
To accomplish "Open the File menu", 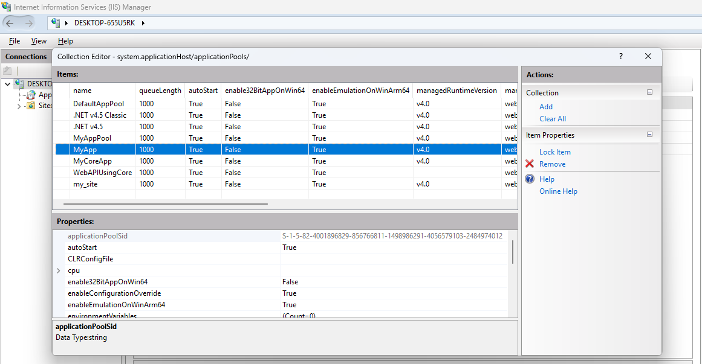I will pos(15,41).
